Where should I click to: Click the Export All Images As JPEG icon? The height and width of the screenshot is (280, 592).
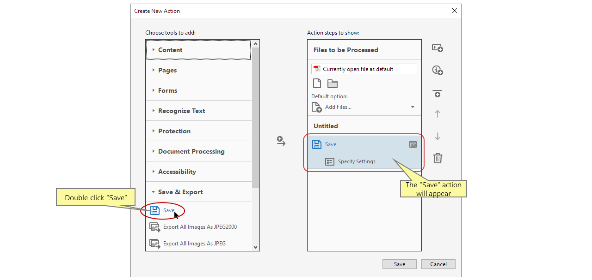155,243
